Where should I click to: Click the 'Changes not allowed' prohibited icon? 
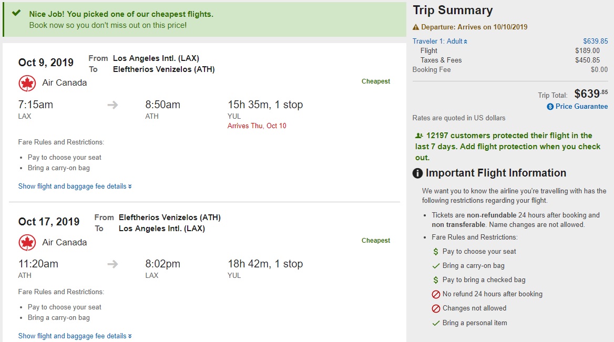[435, 308]
